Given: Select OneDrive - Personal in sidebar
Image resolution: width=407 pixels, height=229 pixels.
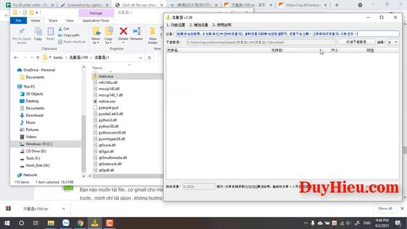Looking at the screenshot, I should pyautogui.click(x=39, y=70).
